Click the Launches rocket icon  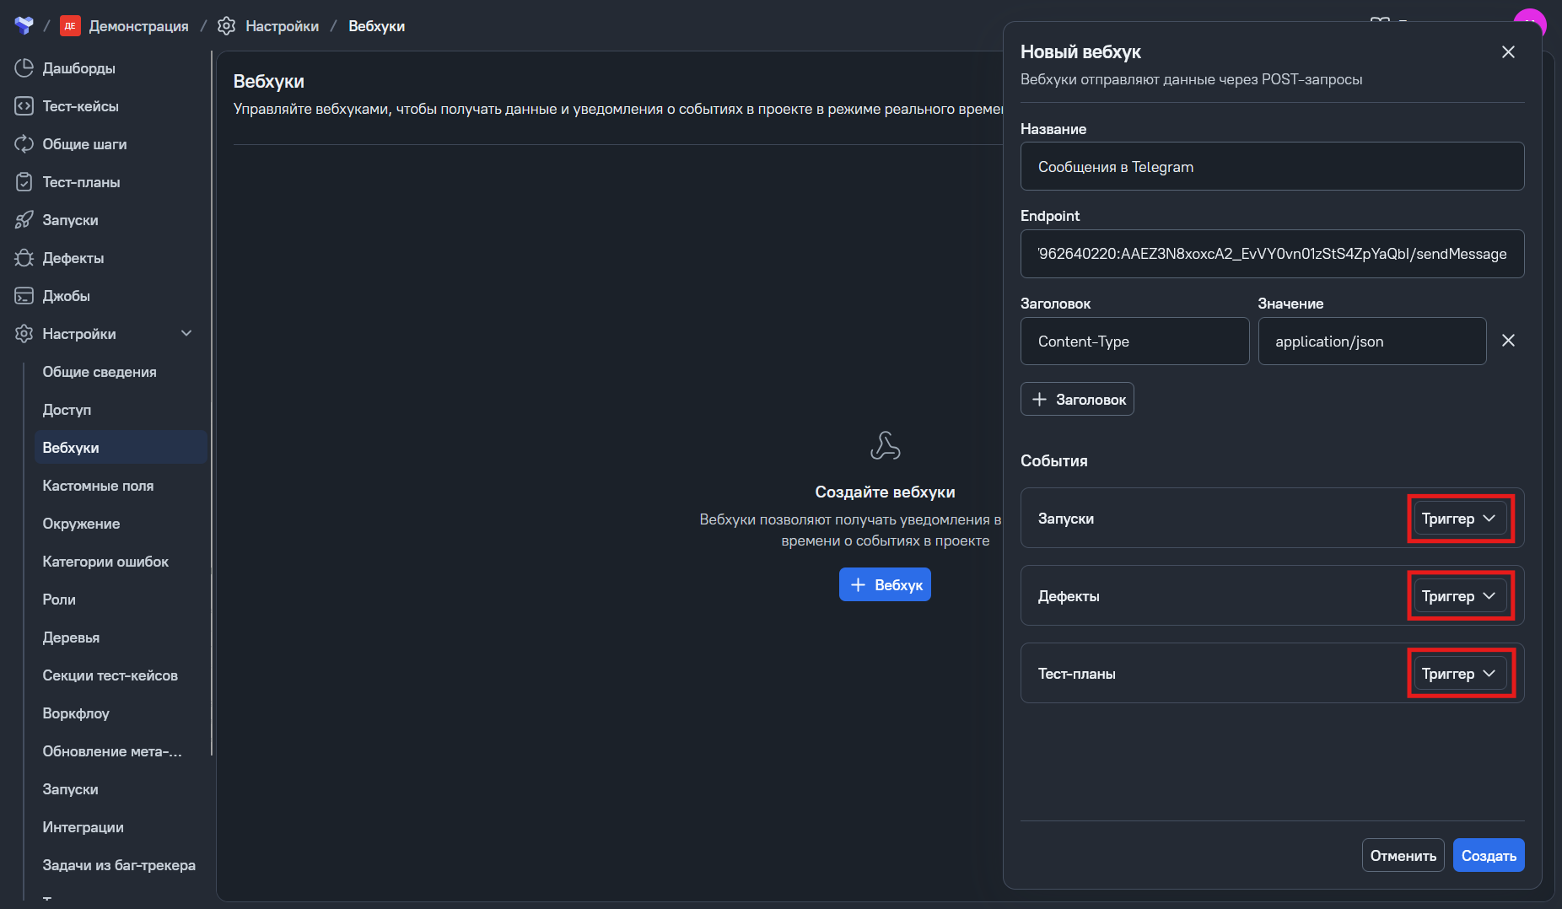(x=24, y=220)
